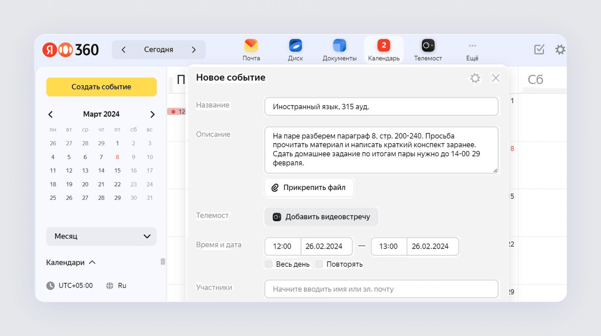Click the Яндекс 360 logo

[70, 50]
